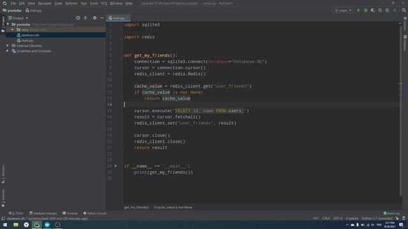Viewport: 408px width, 229px height.
Task: Toggle the Project side tab
Action: point(3,24)
